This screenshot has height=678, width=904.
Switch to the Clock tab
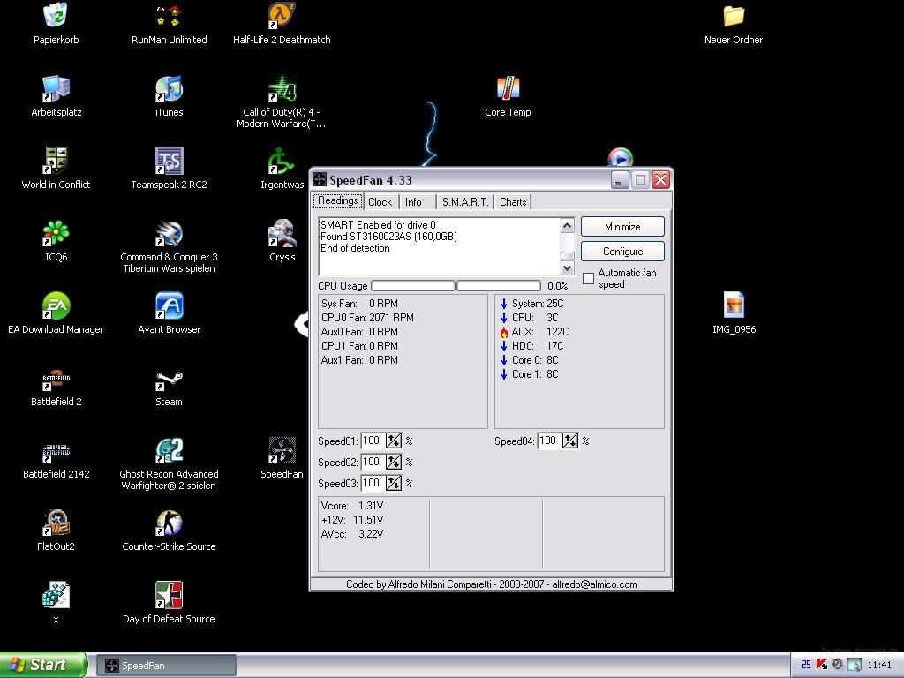pos(380,202)
